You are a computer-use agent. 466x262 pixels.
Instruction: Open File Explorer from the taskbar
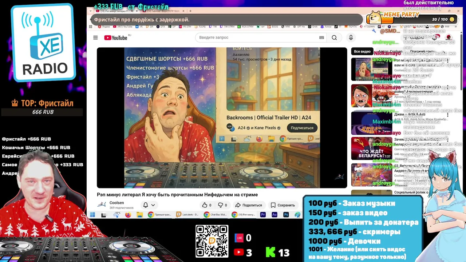tap(139, 215)
